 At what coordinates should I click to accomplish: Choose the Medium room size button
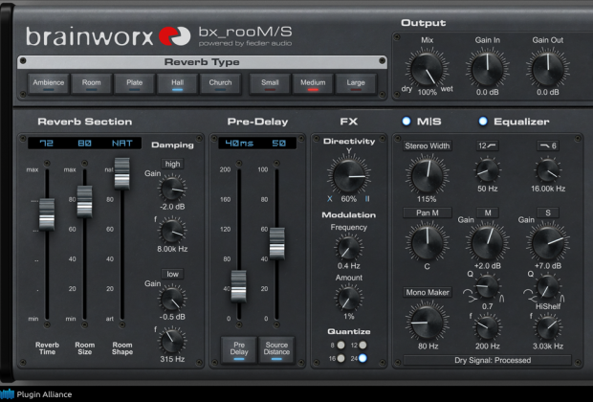click(x=313, y=83)
